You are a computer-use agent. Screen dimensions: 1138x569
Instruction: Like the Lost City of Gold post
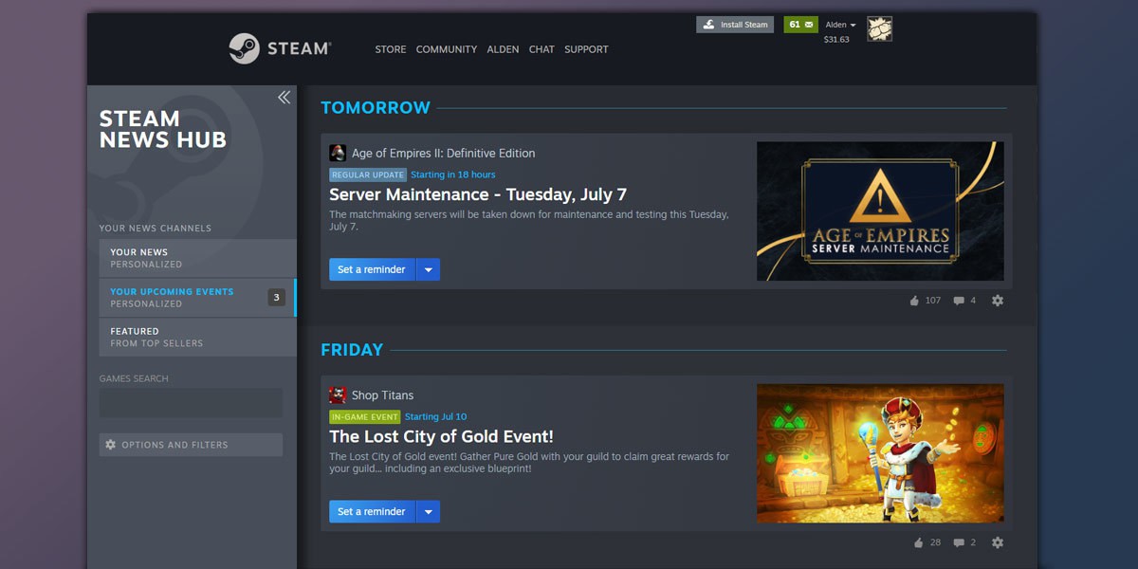[x=917, y=542]
